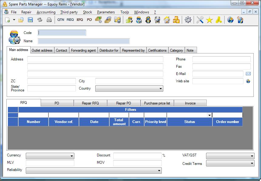261x181 pixels.
Task: Click the gear settings toolbar icon
Action: click(188, 20)
